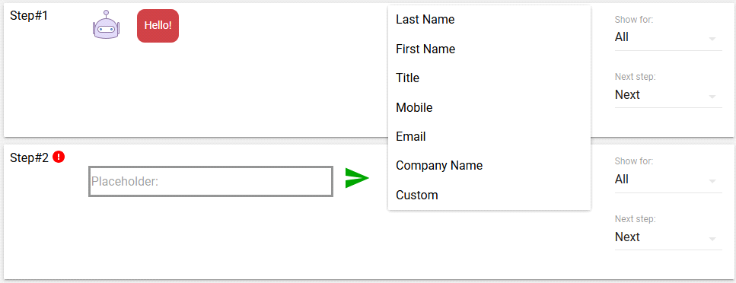Open Step#1 Next step dropdown
This screenshot has height=283, width=736.
tap(668, 95)
